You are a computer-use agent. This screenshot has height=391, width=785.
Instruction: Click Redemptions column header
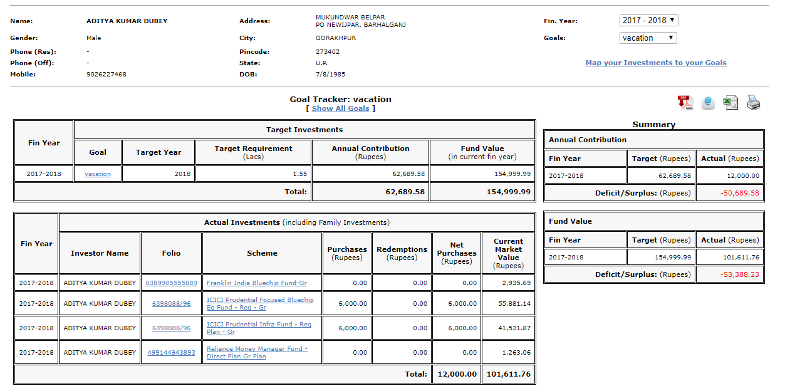tap(402, 253)
